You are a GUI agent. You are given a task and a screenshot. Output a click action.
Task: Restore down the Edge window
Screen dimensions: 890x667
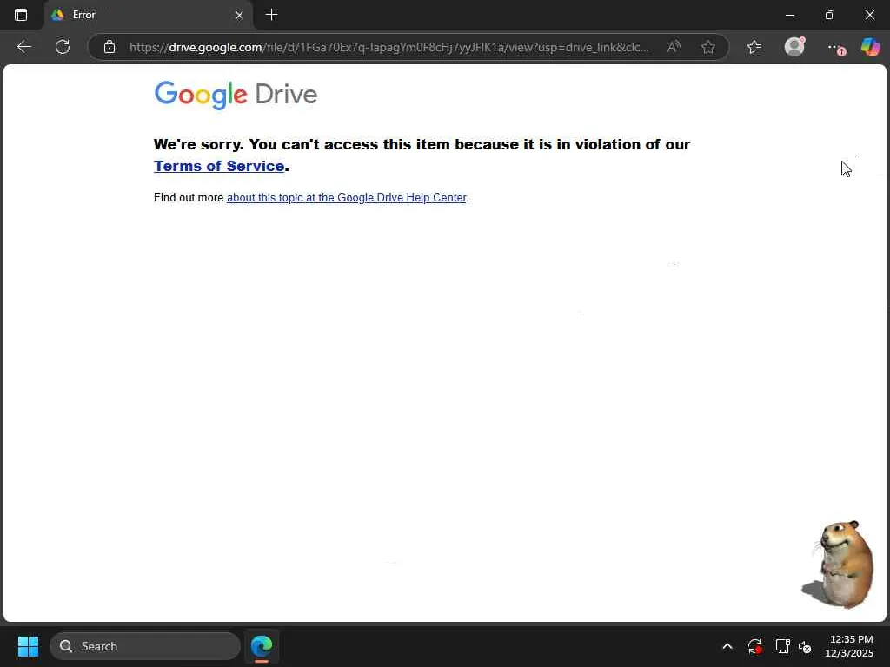pos(830,16)
